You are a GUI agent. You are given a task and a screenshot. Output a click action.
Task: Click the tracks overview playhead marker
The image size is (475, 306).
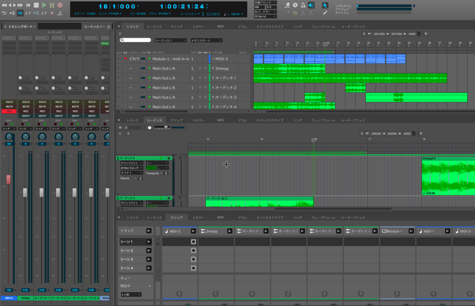325,43
